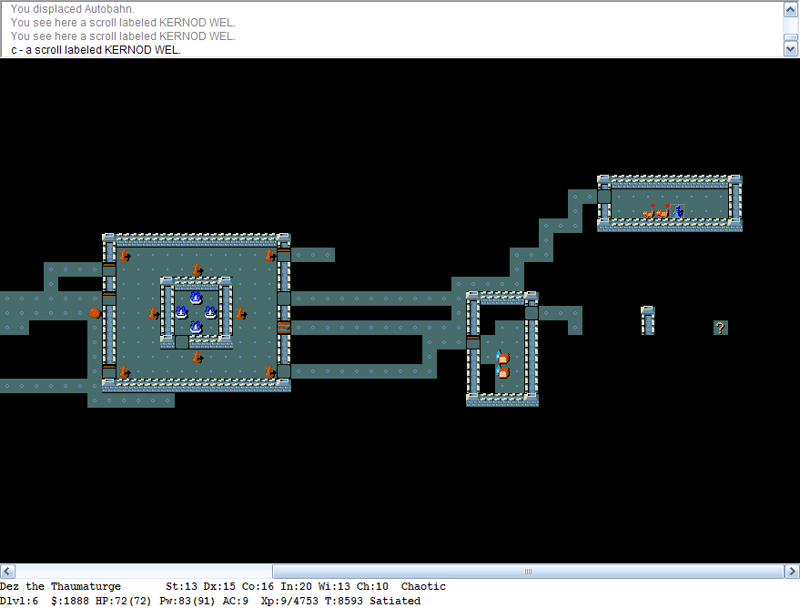Click the map horizontal scroll-right arrow
This screenshot has width=800, height=608.
tap(792, 571)
